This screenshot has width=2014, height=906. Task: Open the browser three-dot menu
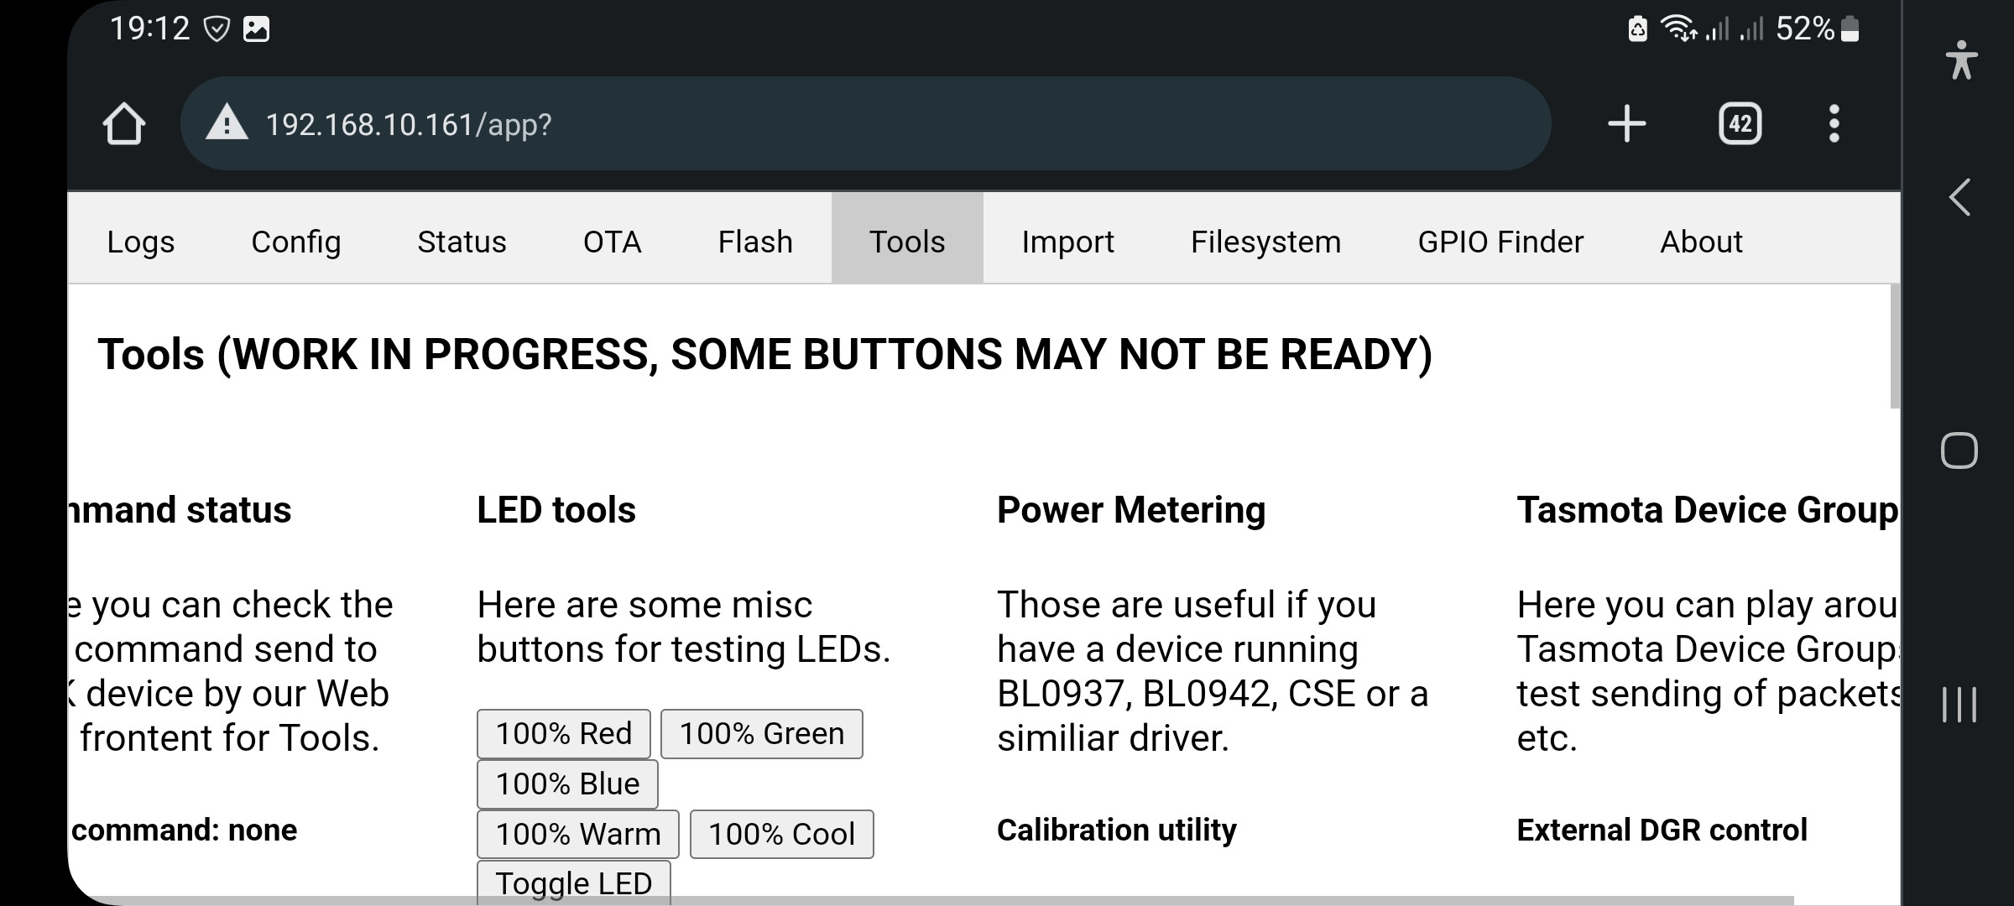tap(1834, 124)
